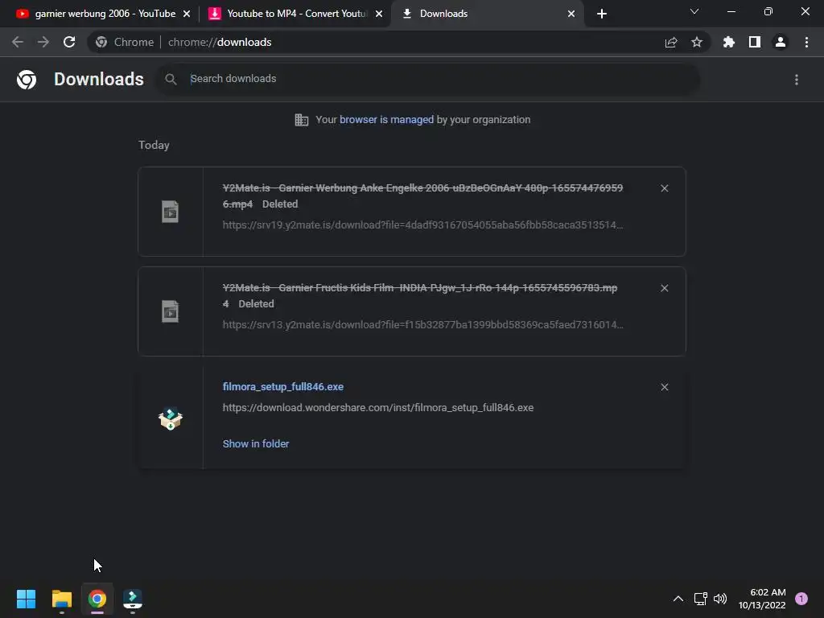This screenshot has width=824, height=618.
Task: Open the tab search dropdown chevron
Action: (x=694, y=11)
